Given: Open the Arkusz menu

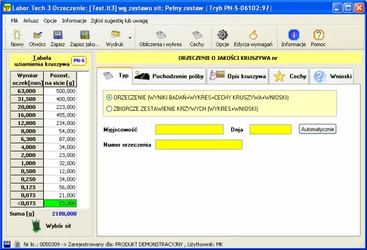Looking at the screenshot, I should [x=31, y=20].
